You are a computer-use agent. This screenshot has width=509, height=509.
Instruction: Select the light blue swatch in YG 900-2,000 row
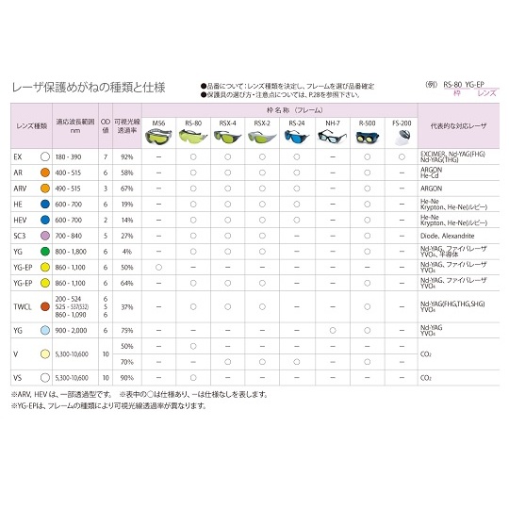click(45, 330)
